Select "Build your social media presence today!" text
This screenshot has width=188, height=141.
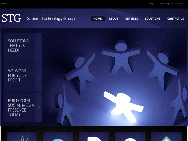tap(21, 108)
